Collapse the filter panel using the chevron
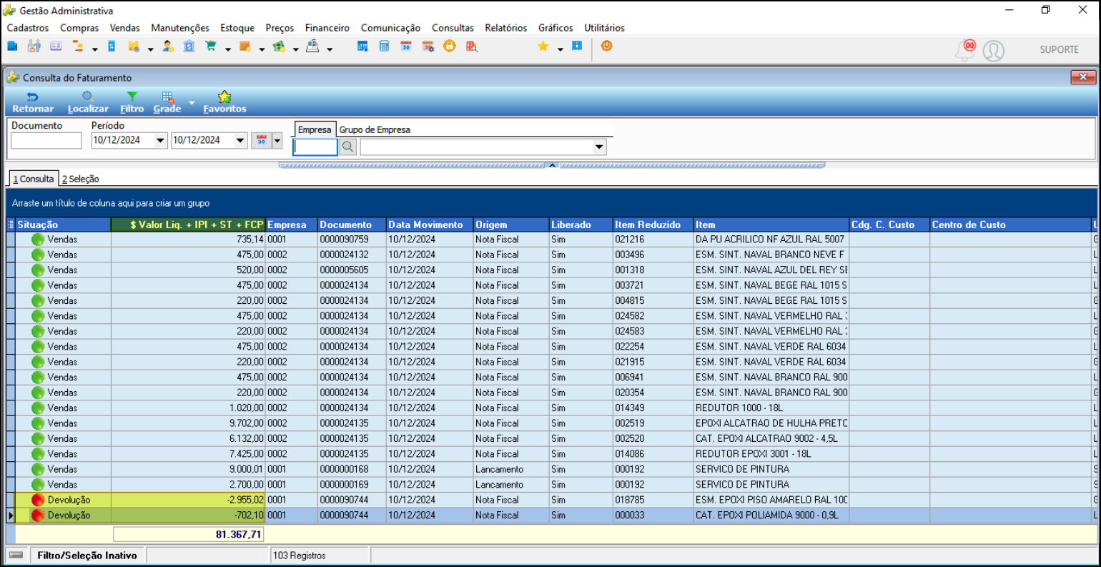The image size is (1101, 567). click(x=551, y=165)
